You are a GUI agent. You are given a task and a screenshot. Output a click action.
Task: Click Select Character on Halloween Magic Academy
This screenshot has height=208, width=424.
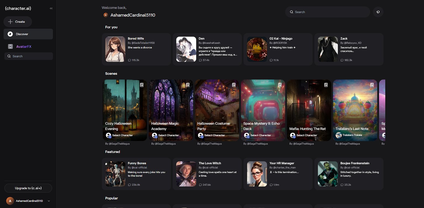tap(169, 135)
